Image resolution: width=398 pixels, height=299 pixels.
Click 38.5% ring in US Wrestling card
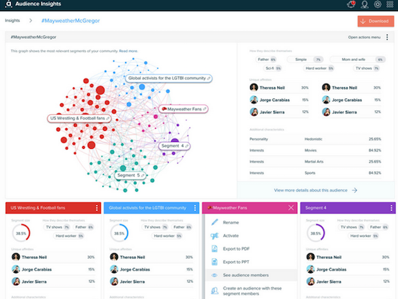pos(21,233)
